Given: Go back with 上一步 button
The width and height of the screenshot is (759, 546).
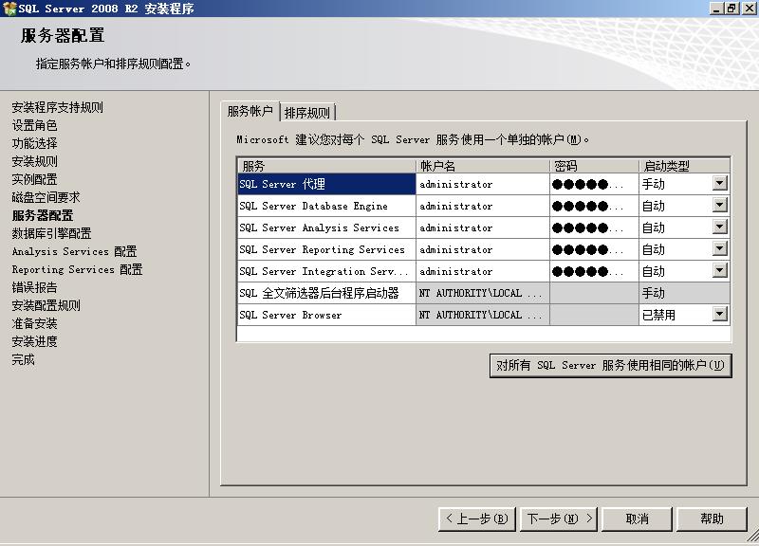Looking at the screenshot, I should [x=476, y=519].
